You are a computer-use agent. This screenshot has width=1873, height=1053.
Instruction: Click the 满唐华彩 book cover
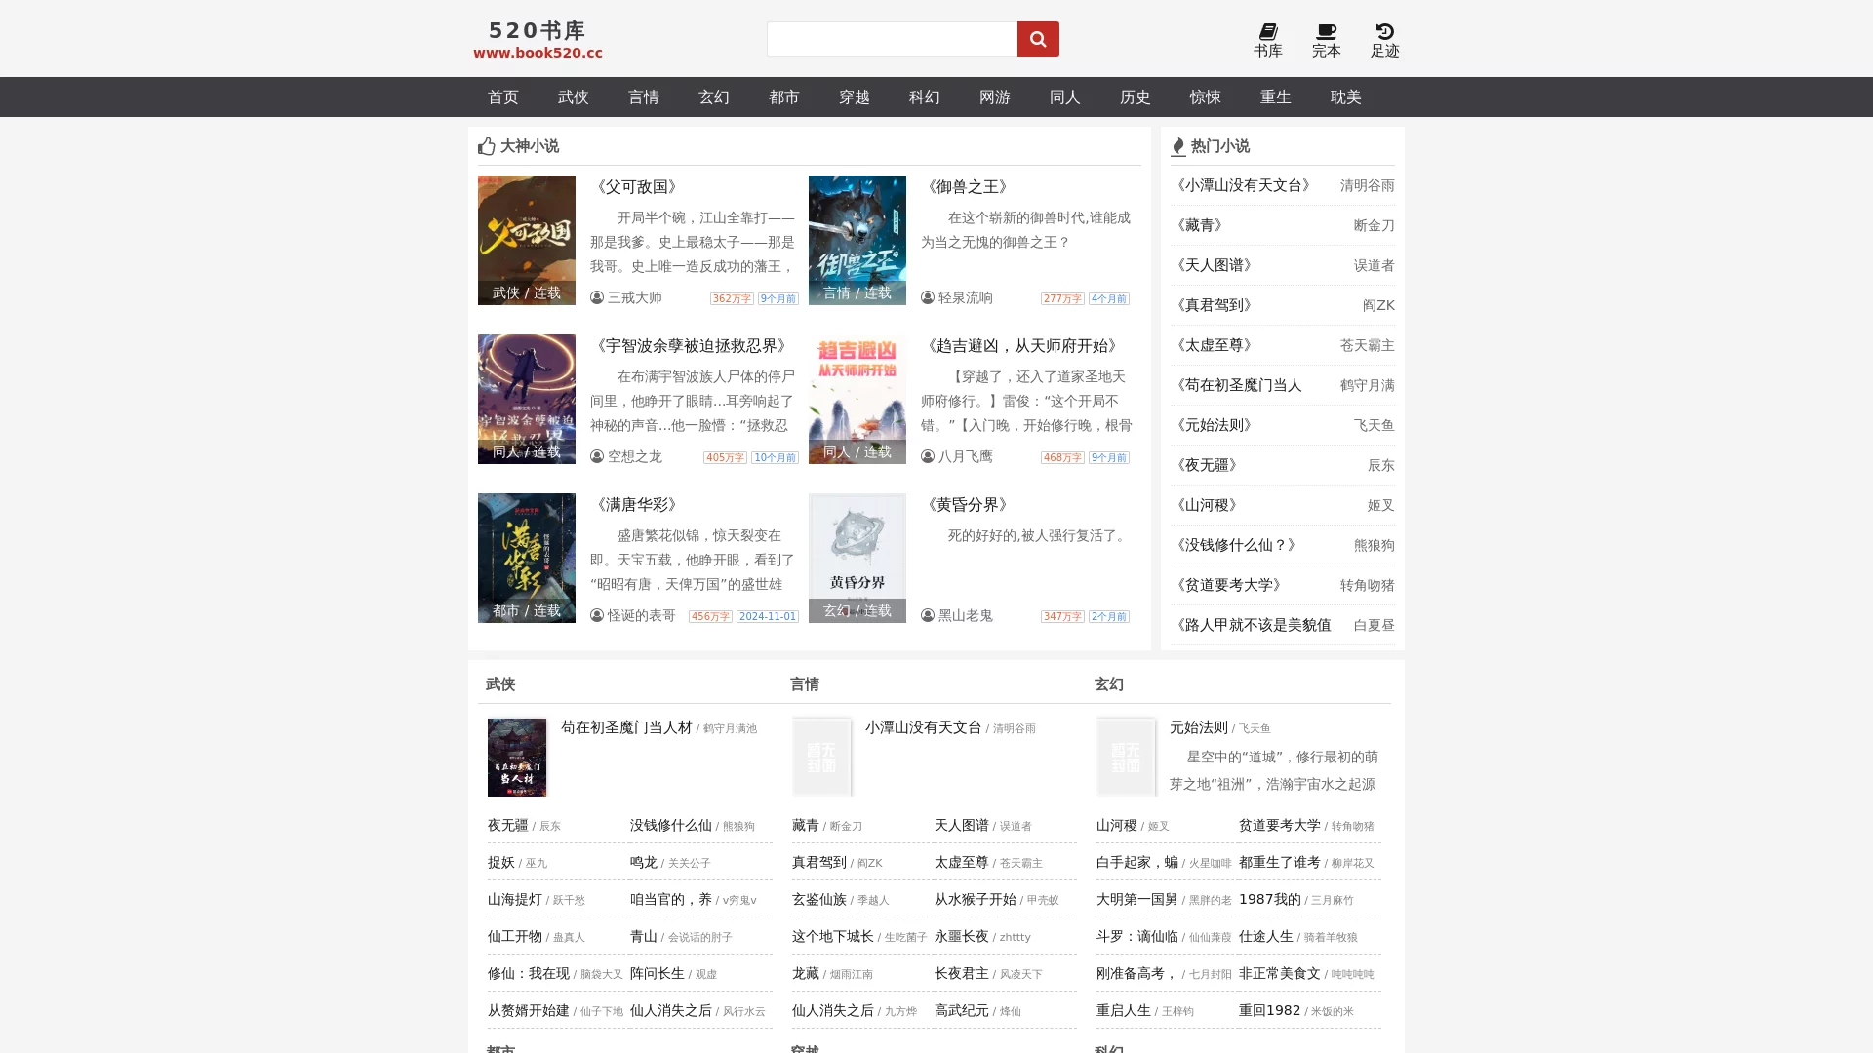coord(526,558)
